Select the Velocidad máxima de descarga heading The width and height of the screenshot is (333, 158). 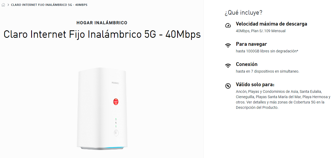[271, 24]
